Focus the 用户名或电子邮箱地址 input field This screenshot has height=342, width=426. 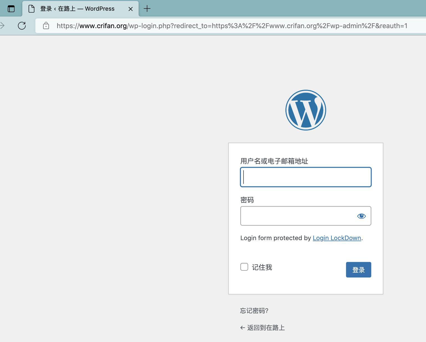click(306, 177)
